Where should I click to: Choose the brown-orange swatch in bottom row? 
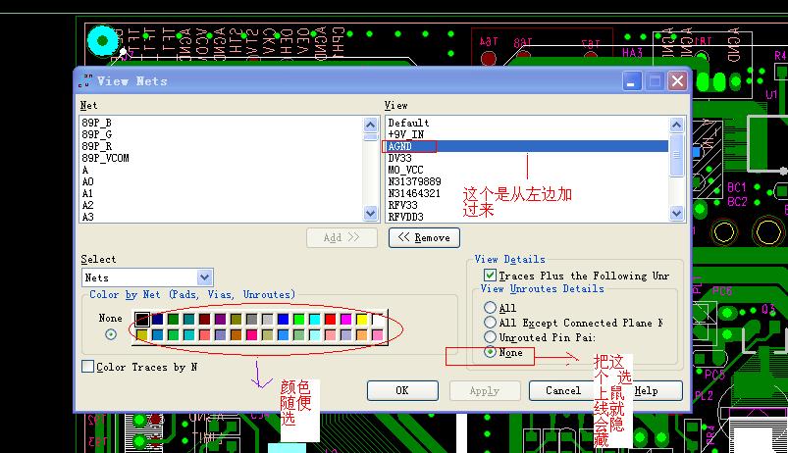tap(236, 334)
